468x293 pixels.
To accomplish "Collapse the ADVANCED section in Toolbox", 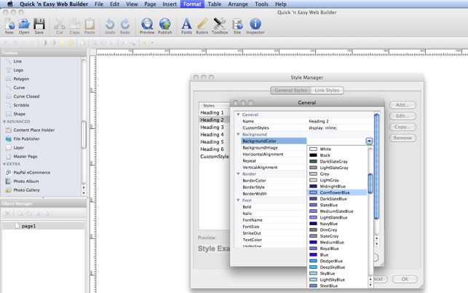I will tap(4, 122).
